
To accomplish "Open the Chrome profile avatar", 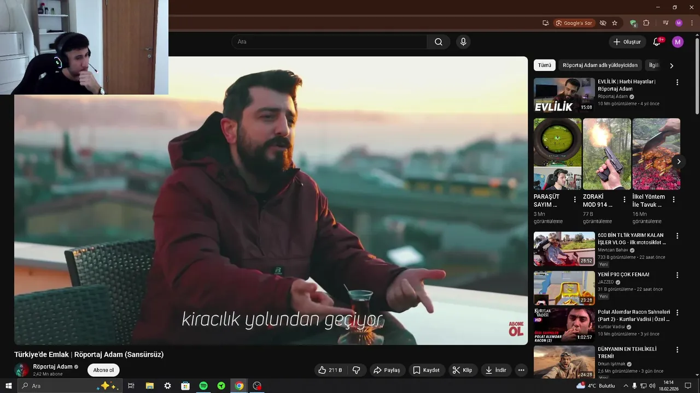I will (679, 23).
